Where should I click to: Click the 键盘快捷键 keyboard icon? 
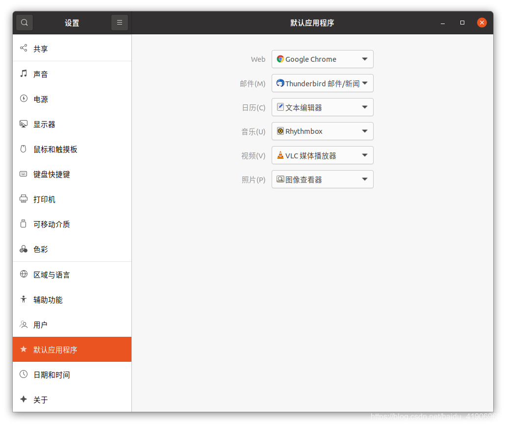click(23, 174)
